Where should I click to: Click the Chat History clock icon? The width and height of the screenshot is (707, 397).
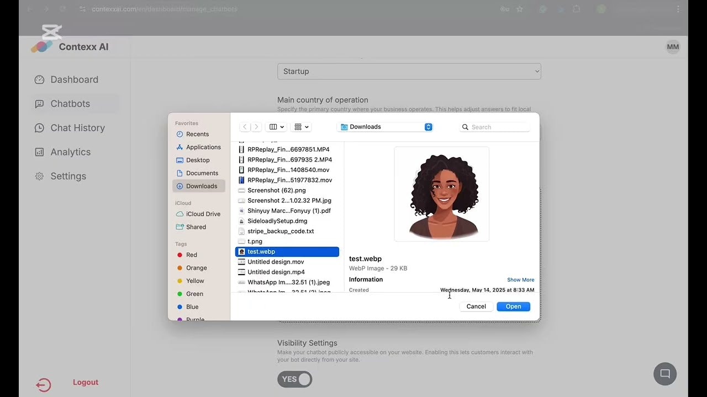(x=39, y=128)
